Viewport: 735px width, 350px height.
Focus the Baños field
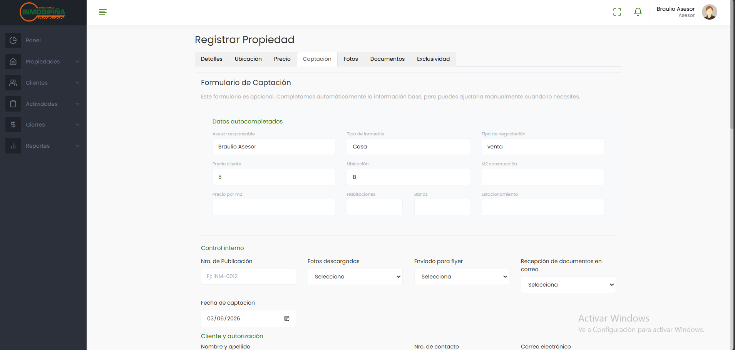pyautogui.click(x=442, y=207)
